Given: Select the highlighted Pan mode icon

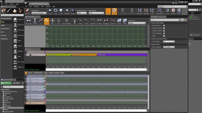Looking at the screenshot, I should point(47,21).
